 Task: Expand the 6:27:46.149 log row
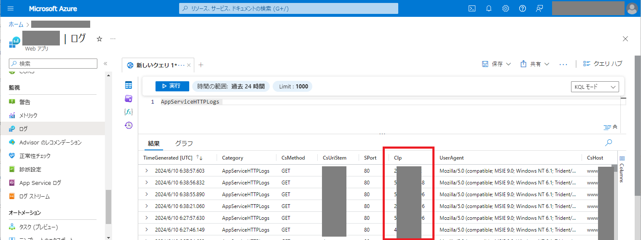click(x=147, y=230)
